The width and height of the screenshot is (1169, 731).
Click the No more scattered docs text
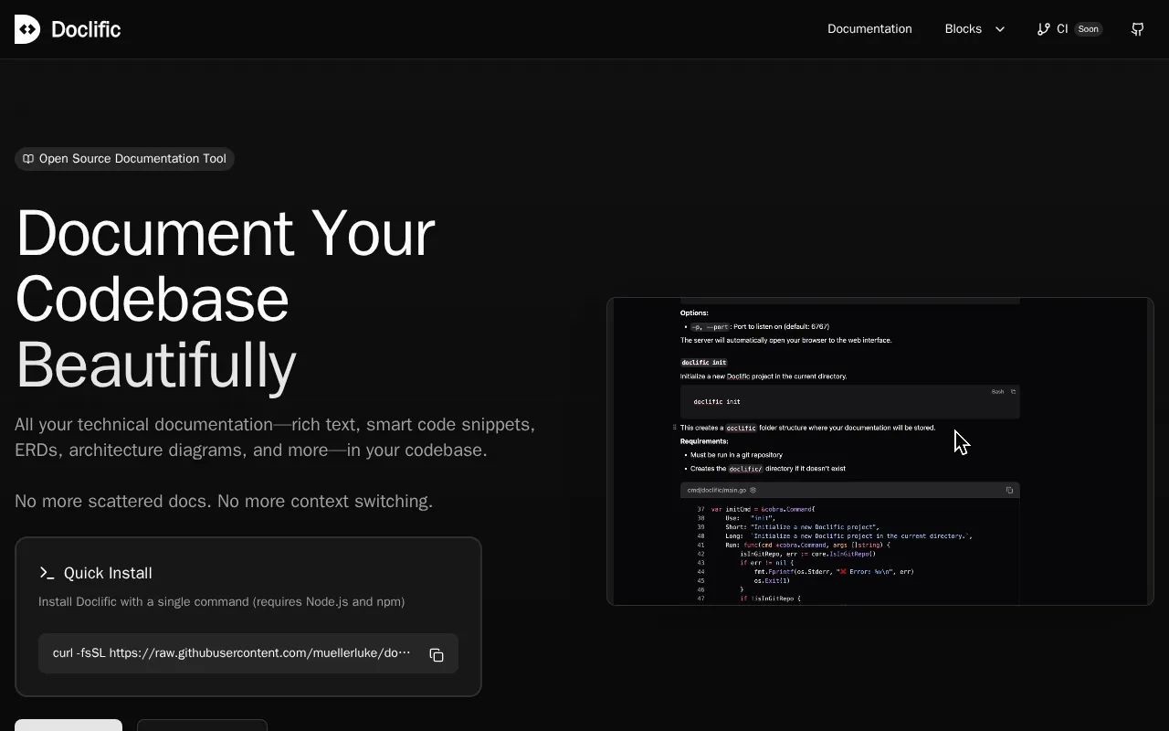pos(224,501)
